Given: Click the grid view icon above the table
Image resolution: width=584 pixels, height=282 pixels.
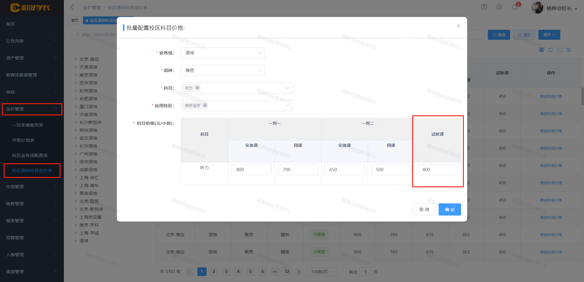Looking at the screenshot, I should [541, 50].
